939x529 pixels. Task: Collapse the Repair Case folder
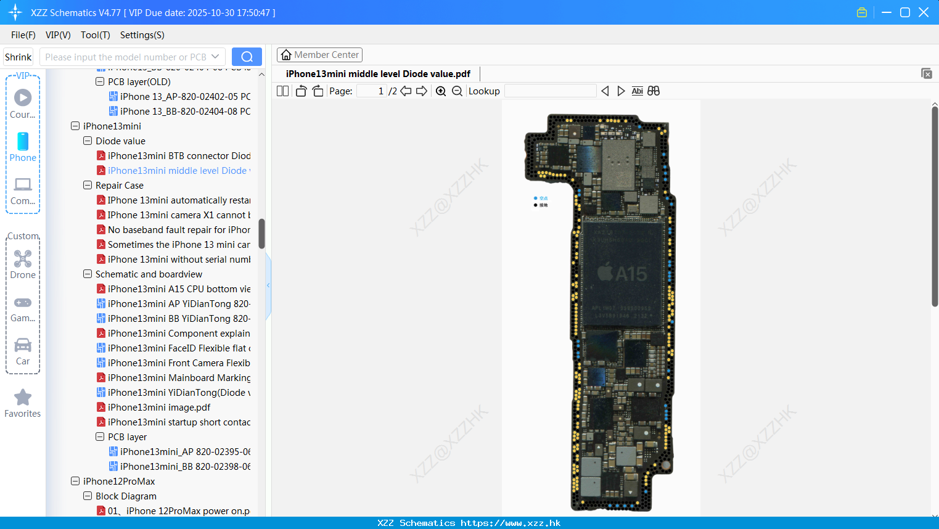coord(88,185)
